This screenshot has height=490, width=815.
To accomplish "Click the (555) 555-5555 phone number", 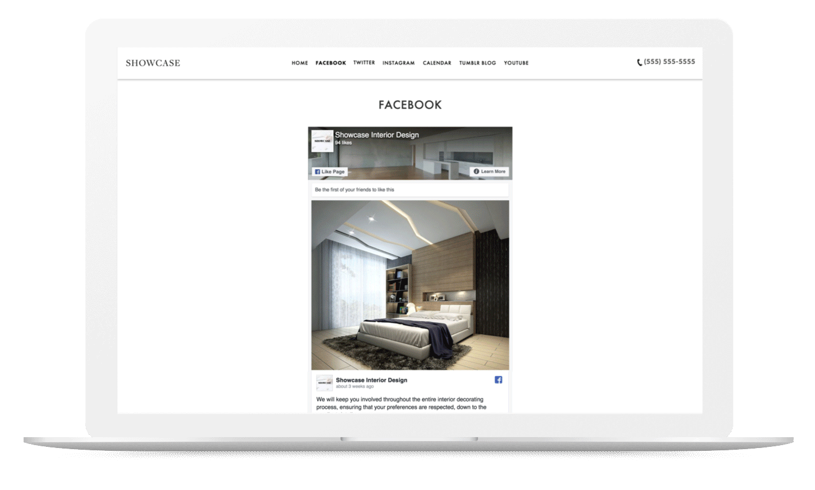I will (669, 62).
